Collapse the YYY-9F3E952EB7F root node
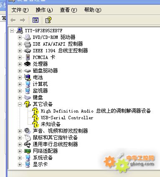Viewport: 160px width, 177px height. (x=12, y=31)
